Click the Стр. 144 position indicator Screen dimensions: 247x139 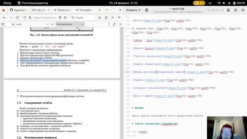(x=215, y=10)
